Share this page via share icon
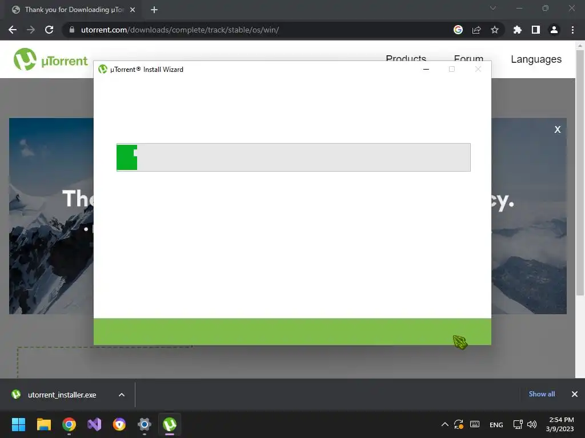This screenshot has width=585, height=438. pos(476,30)
